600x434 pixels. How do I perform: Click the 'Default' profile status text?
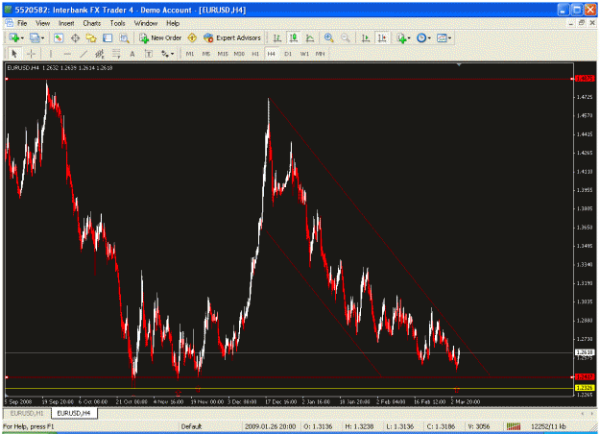click(191, 426)
